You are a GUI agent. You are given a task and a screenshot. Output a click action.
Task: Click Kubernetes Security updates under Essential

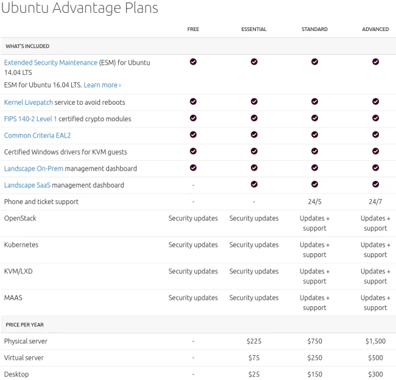pos(254,245)
